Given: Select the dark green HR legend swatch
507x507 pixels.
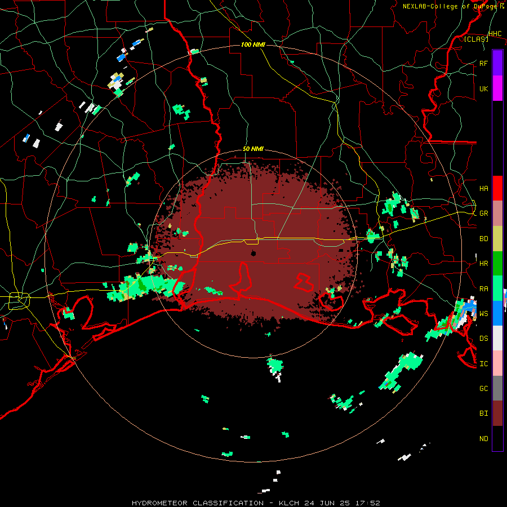Looking at the screenshot, I should (x=497, y=264).
